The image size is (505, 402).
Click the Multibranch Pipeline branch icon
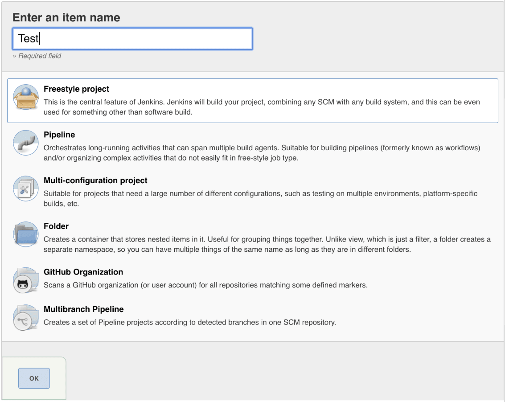coord(26,317)
